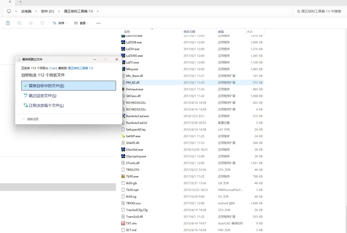Image resolution: width=347 pixels, height=233 pixels.
Task: Select PM_BZ.dll file name
Action: click(133, 82)
